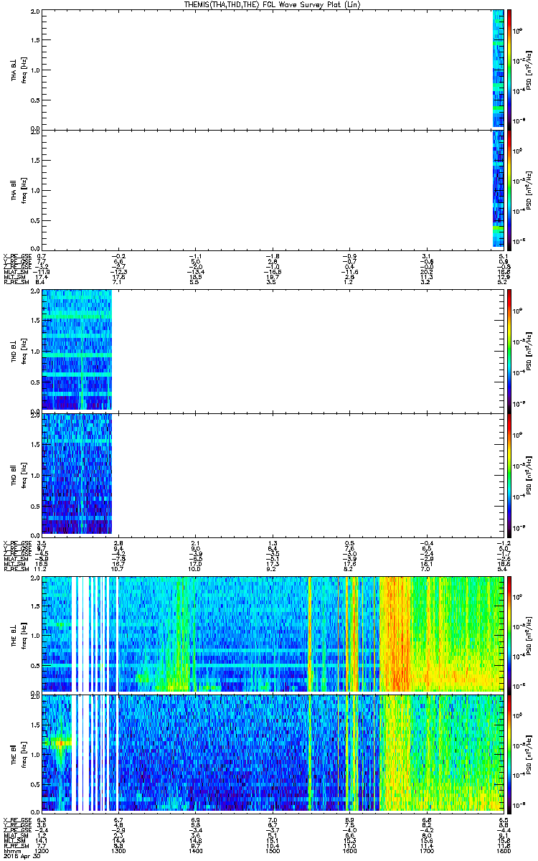Select the THE B-parallel freq [Hz] axis label
538x861 pixels.
tap(24, 754)
